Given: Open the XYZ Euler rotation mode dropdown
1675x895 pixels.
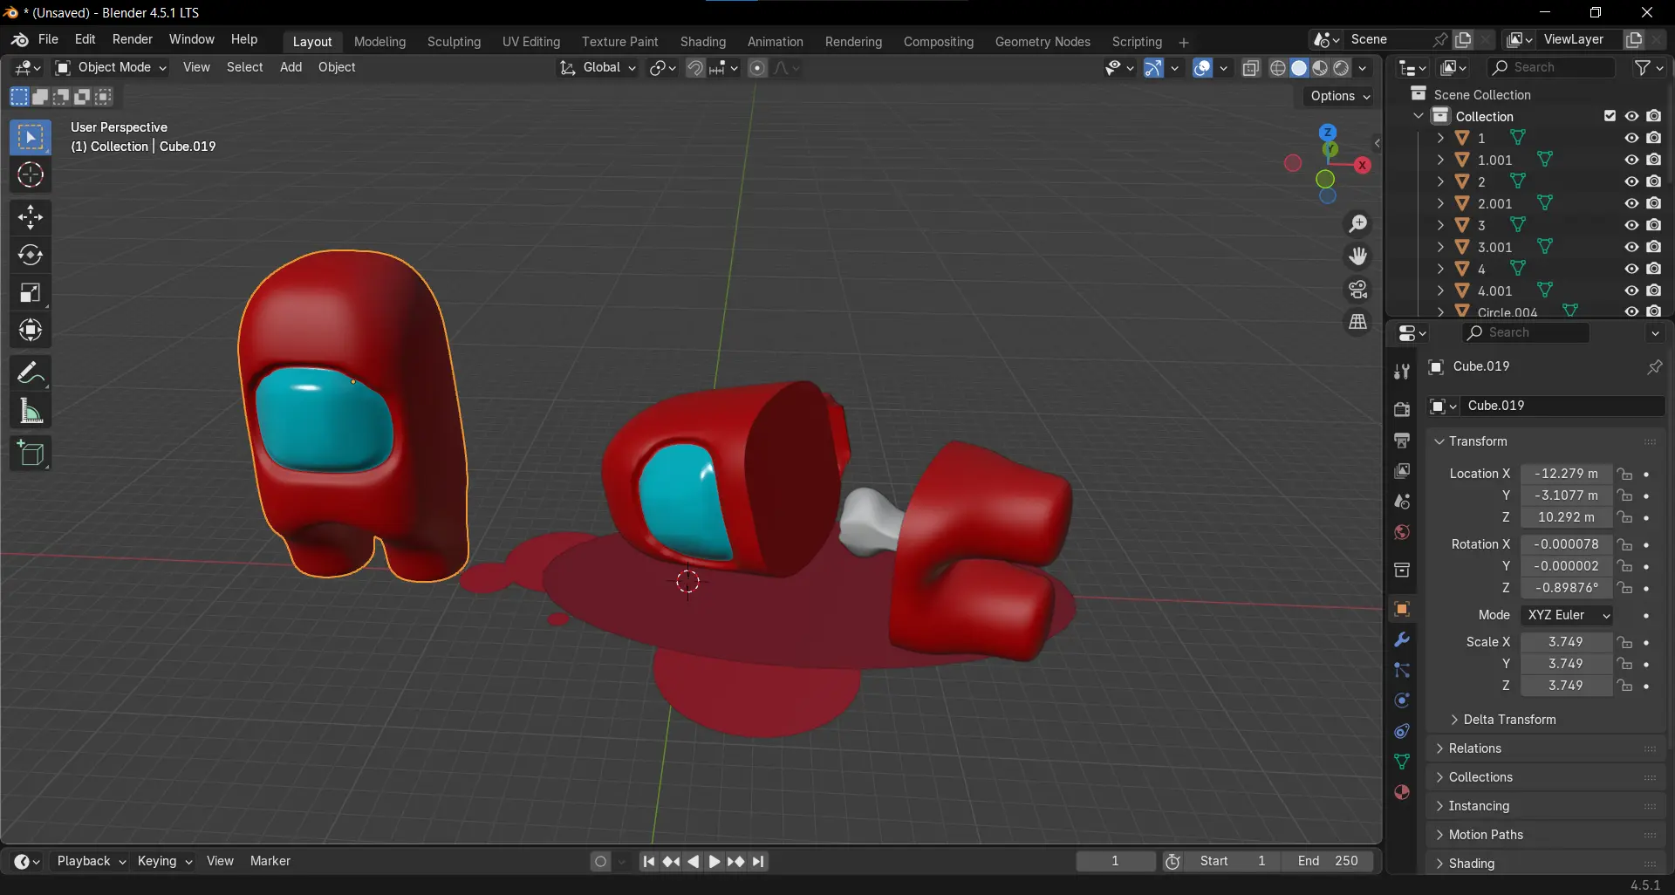Looking at the screenshot, I should [x=1566, y=615].
